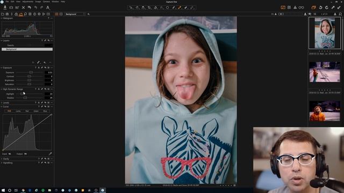Toggle the Viewer display mode icon
The image size is (344, 193).
[x=283, y=8]
